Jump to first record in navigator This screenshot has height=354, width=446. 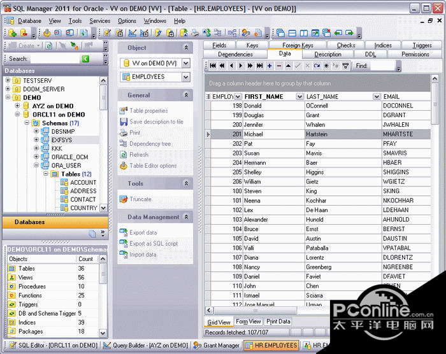click(213, 66)
